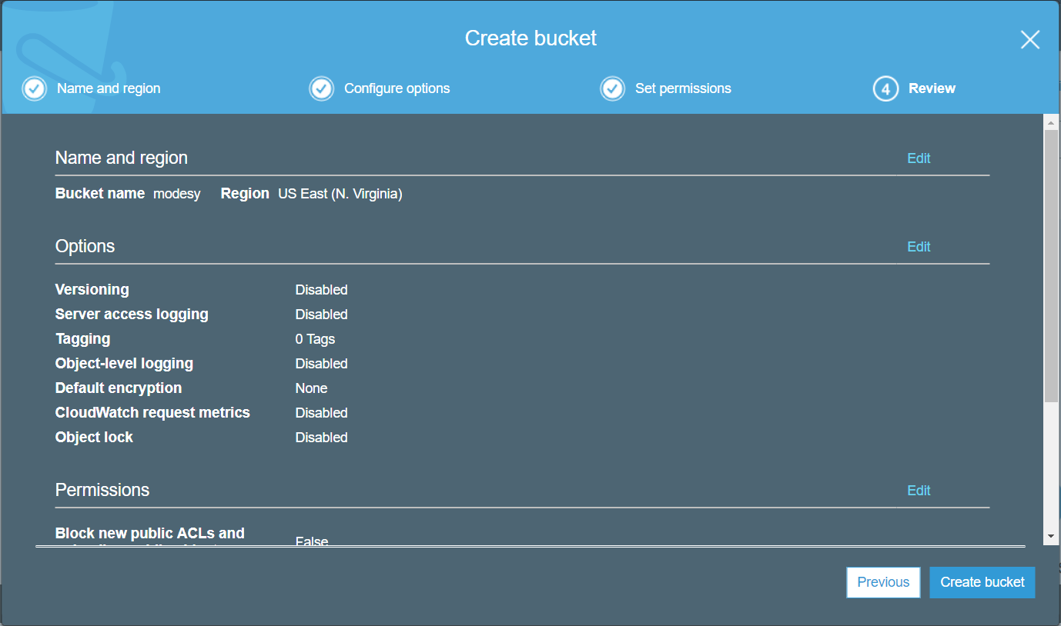The width and height of the screenshot is (1061, 626).
Task: Jump to the Configure options step
Action: pyautogui.click(x=397, y=88)
